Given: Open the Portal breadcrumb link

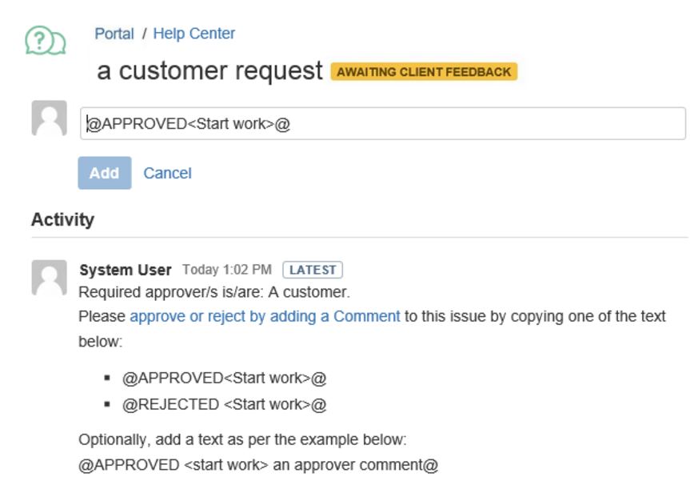Looking at the screenshot, I should pos(114,34).
